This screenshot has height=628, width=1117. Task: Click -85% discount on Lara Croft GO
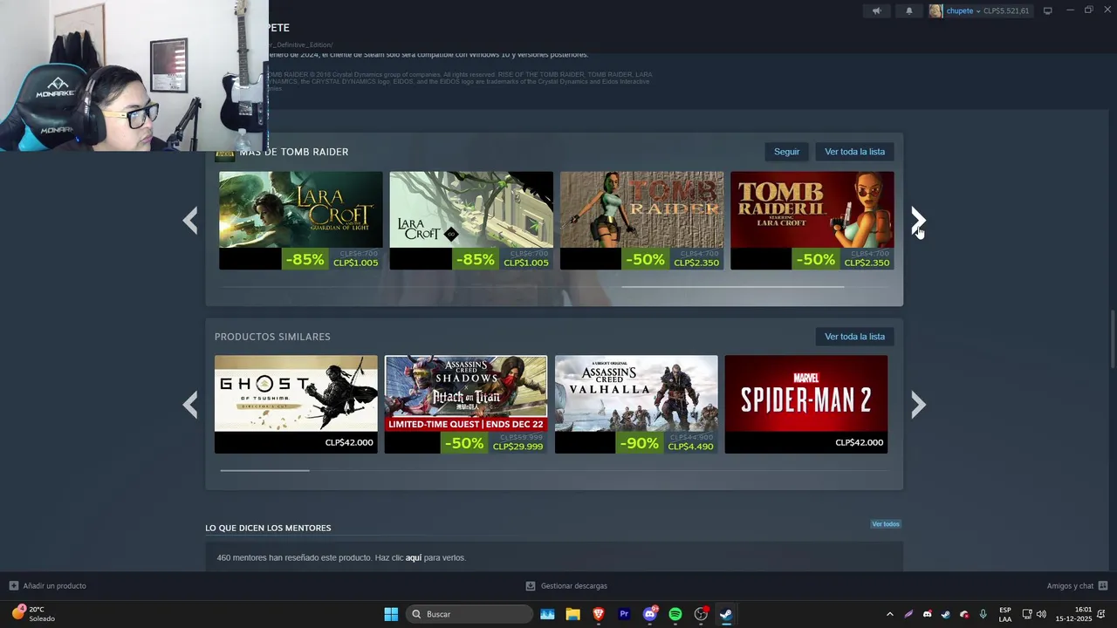coord(475,259)
